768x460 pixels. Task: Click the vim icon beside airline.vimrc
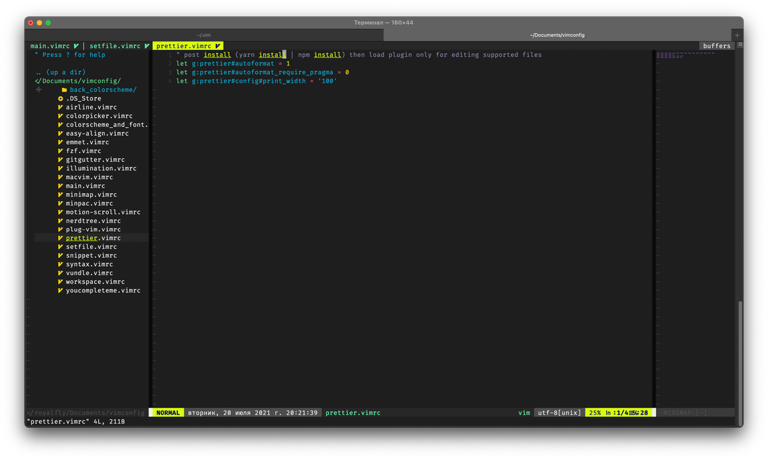click(61, 107)
